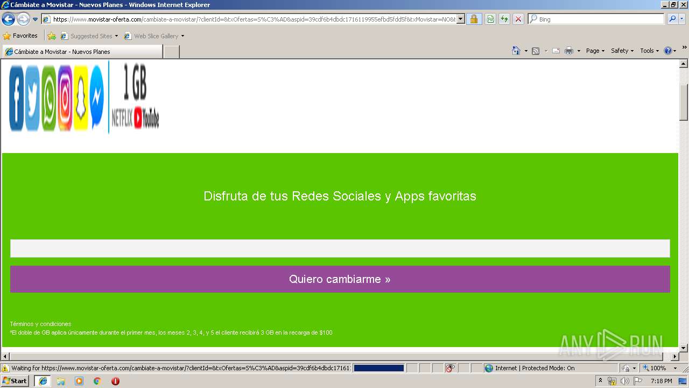
Task: Open the Media Player taskbar icon
Action: 79,381
